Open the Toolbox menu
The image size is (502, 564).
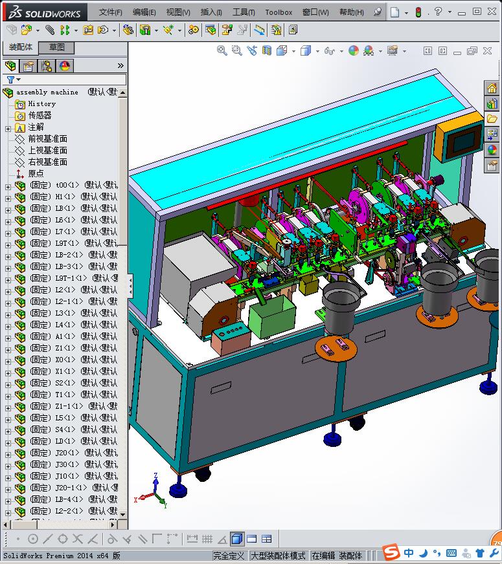pos(279,12)
